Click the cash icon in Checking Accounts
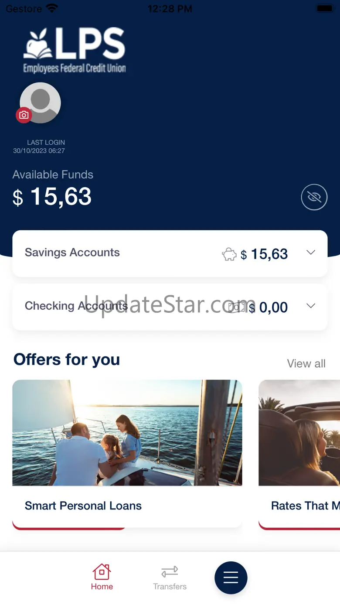 pyautogui.click(x=237, y=307)
